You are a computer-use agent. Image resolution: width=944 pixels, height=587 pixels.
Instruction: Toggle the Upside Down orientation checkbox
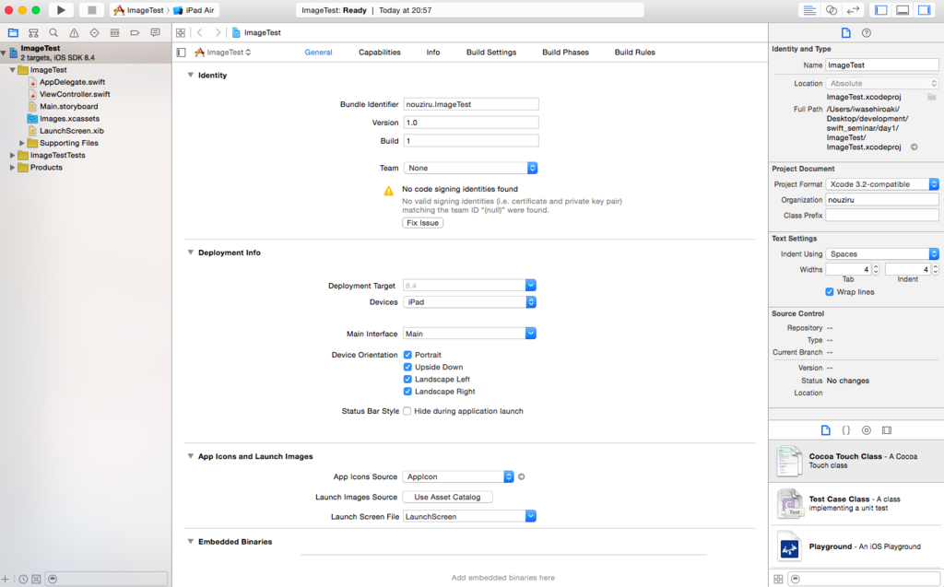407,367
